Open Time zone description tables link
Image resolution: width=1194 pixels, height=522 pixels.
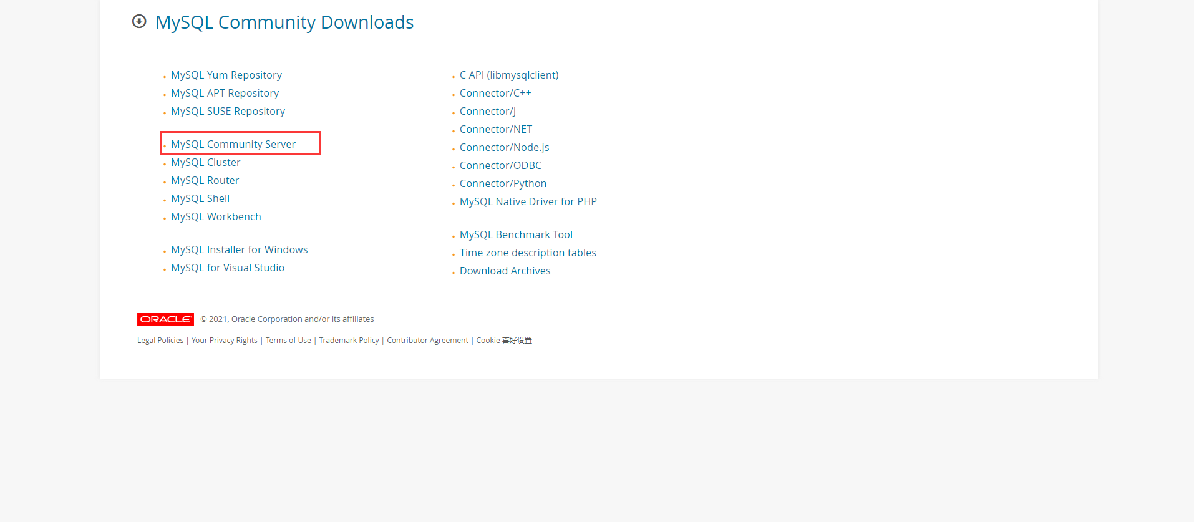coord(528,253)
